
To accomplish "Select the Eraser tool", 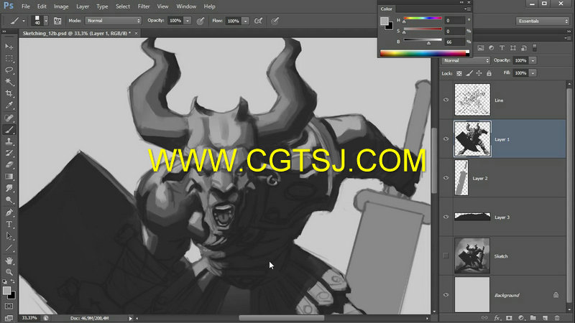I will coord(9,165).
